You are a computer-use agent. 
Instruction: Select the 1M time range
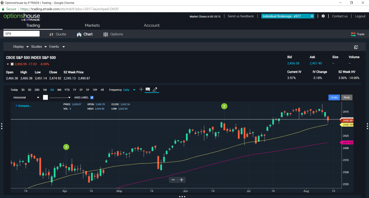tap(45, 90)
